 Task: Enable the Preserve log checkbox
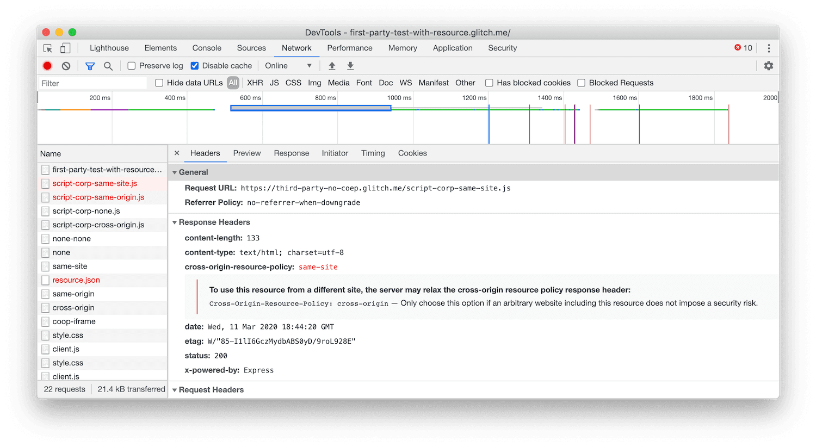coord(131,65)
